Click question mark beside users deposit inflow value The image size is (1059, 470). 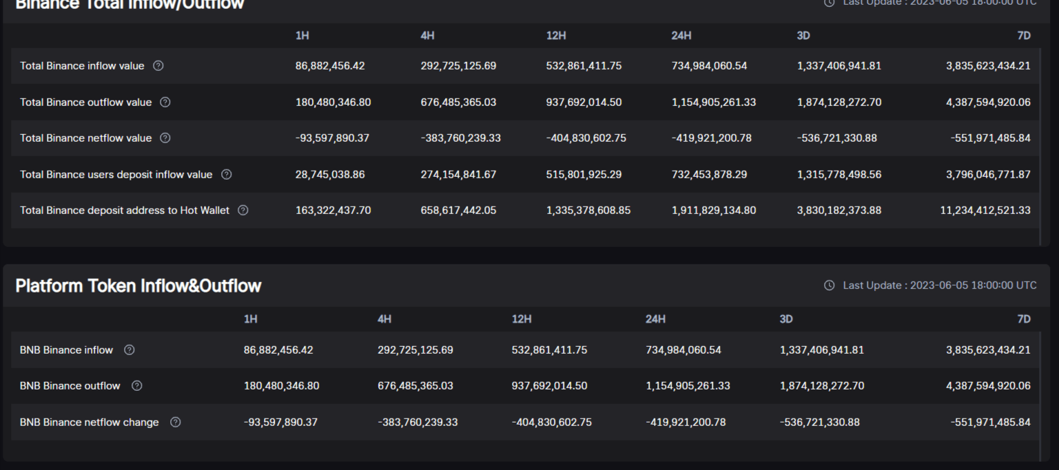click(x=226, y=174)
